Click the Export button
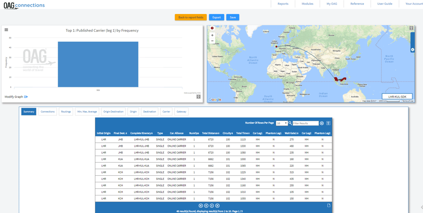The width and height of the screenshot is (423, 213). [x=217, y=17]
